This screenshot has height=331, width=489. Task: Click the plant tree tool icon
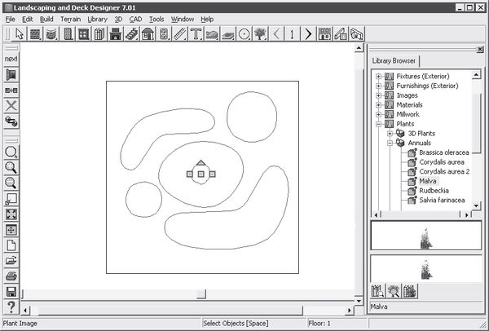pyautogui.click(x=258, y=34)
